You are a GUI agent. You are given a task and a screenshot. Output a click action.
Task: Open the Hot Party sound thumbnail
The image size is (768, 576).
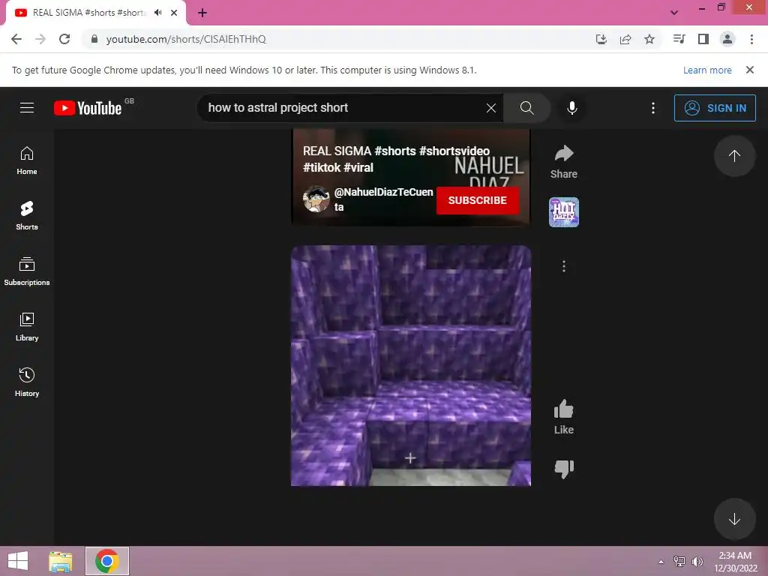click(564, 212)
